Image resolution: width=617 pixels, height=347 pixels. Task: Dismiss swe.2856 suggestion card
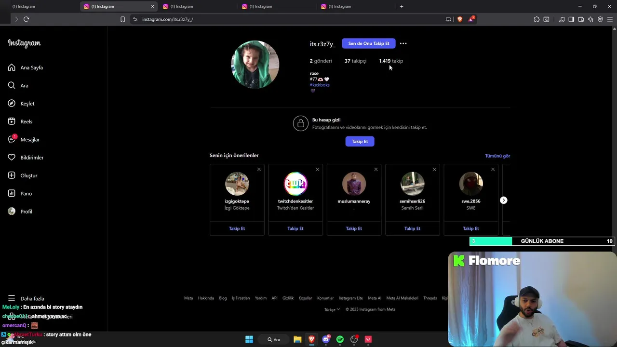click(x=493, y=169)
